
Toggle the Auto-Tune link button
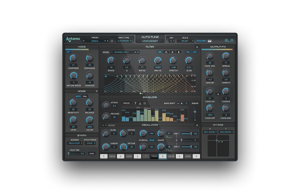coord(201,41)
